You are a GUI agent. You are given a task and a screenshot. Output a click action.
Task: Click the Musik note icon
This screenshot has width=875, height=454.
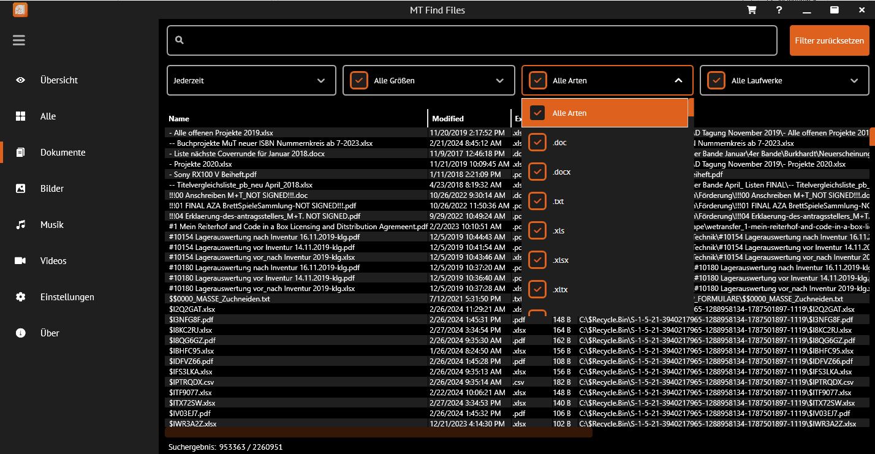pos(21,225)
